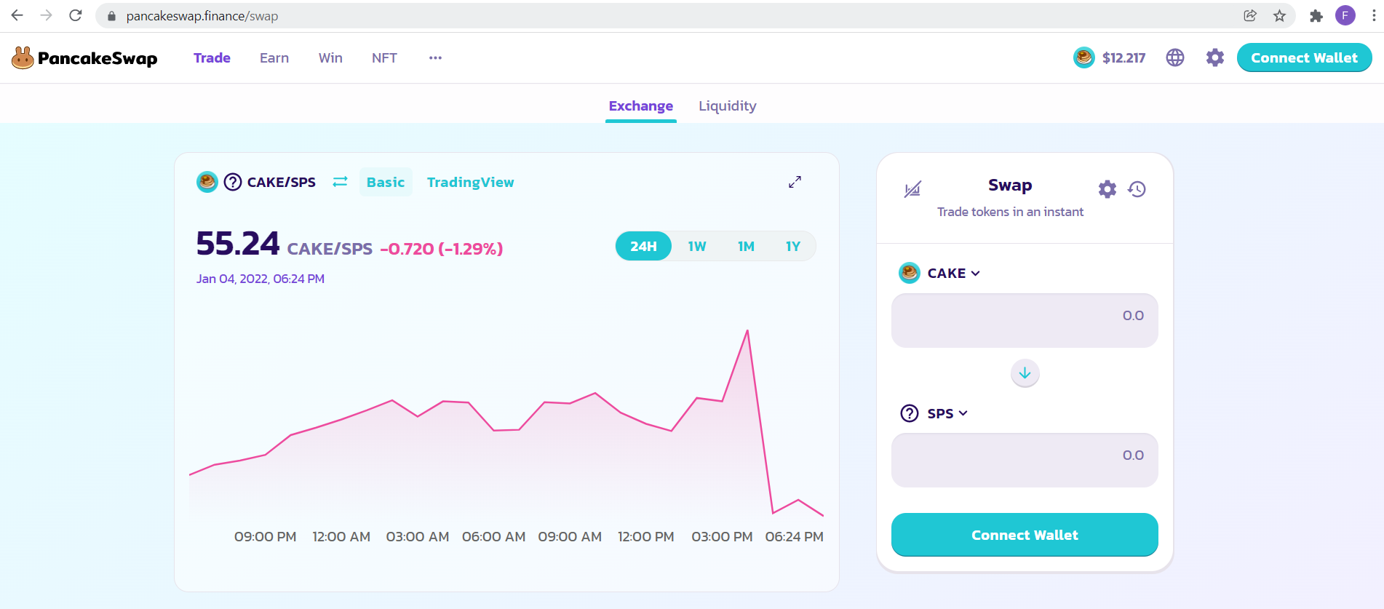Open the Chrome three-dot menu
Screen dimensions: 1384x609
(1373, 15)
